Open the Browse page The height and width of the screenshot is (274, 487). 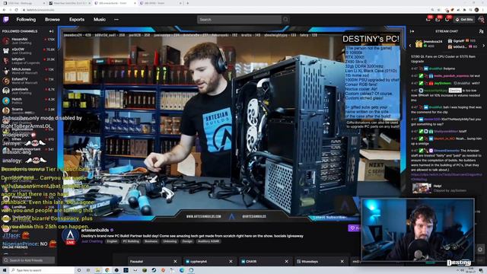(x=53, y=20)
